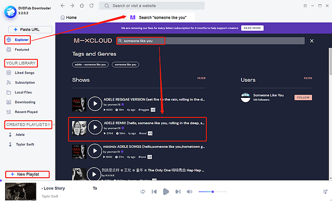Skip to the previous track

click(x=154, y=191)
